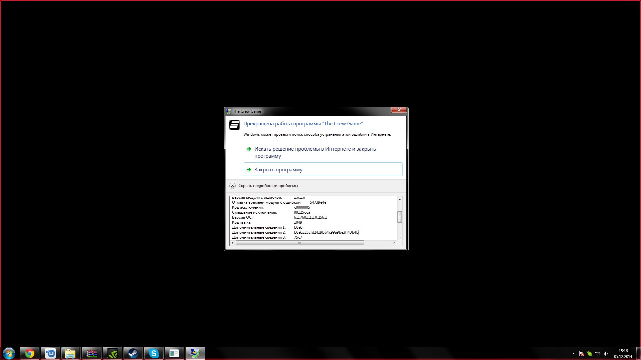Open Steam from the taskbar
This screenshot has height=360, width=641.
[133, 353]
